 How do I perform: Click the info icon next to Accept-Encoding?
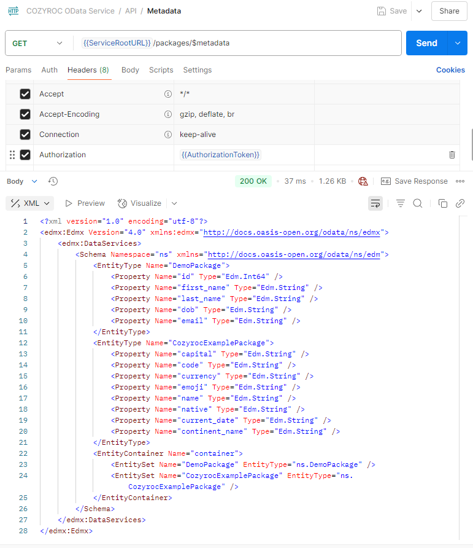[167, 114]
